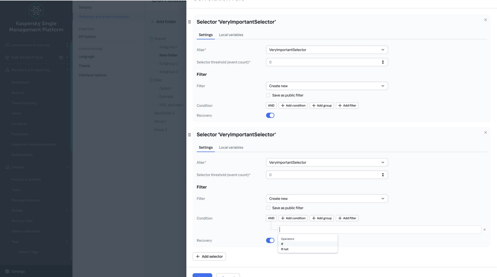This screenshot has width=497, height=277.
Task: Click drag handle of the first selector
Action: click(189, 22)
